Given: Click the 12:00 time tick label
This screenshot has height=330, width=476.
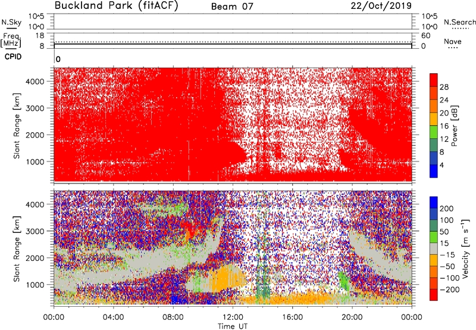Looking at the screenshot, I should tap(233, 317).
